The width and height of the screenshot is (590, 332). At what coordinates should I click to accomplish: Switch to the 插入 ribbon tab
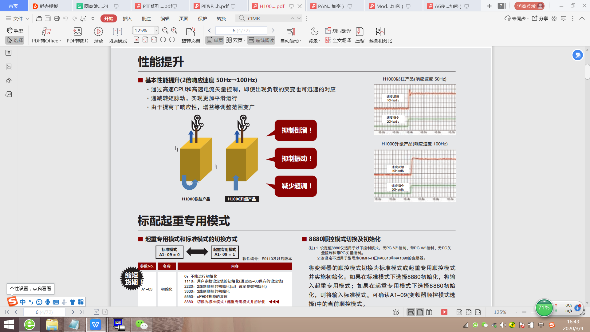coord(127,18)
